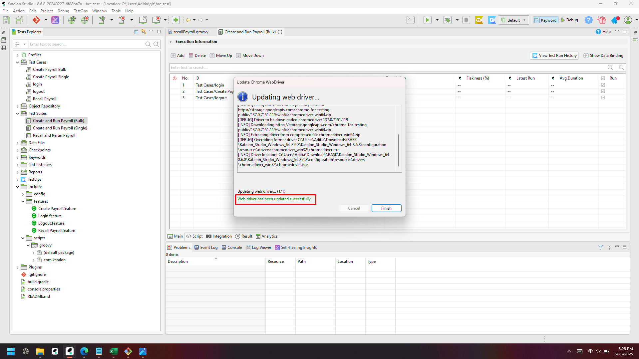
Task: Click Show Data Binding button
Action: [603, 56]
